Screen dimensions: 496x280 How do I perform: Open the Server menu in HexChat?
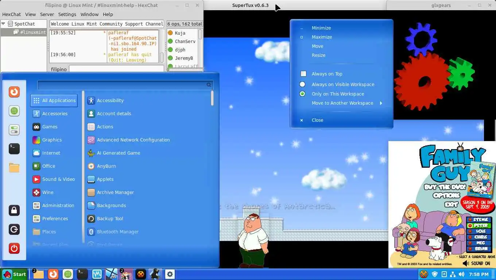click(x=47, y=14)
